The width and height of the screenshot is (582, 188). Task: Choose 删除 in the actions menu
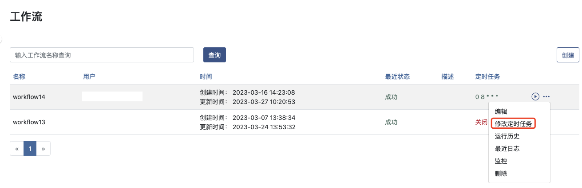(x=501, y=173)
